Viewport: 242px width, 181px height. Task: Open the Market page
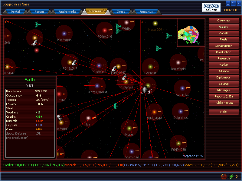[x=224, y=65]
